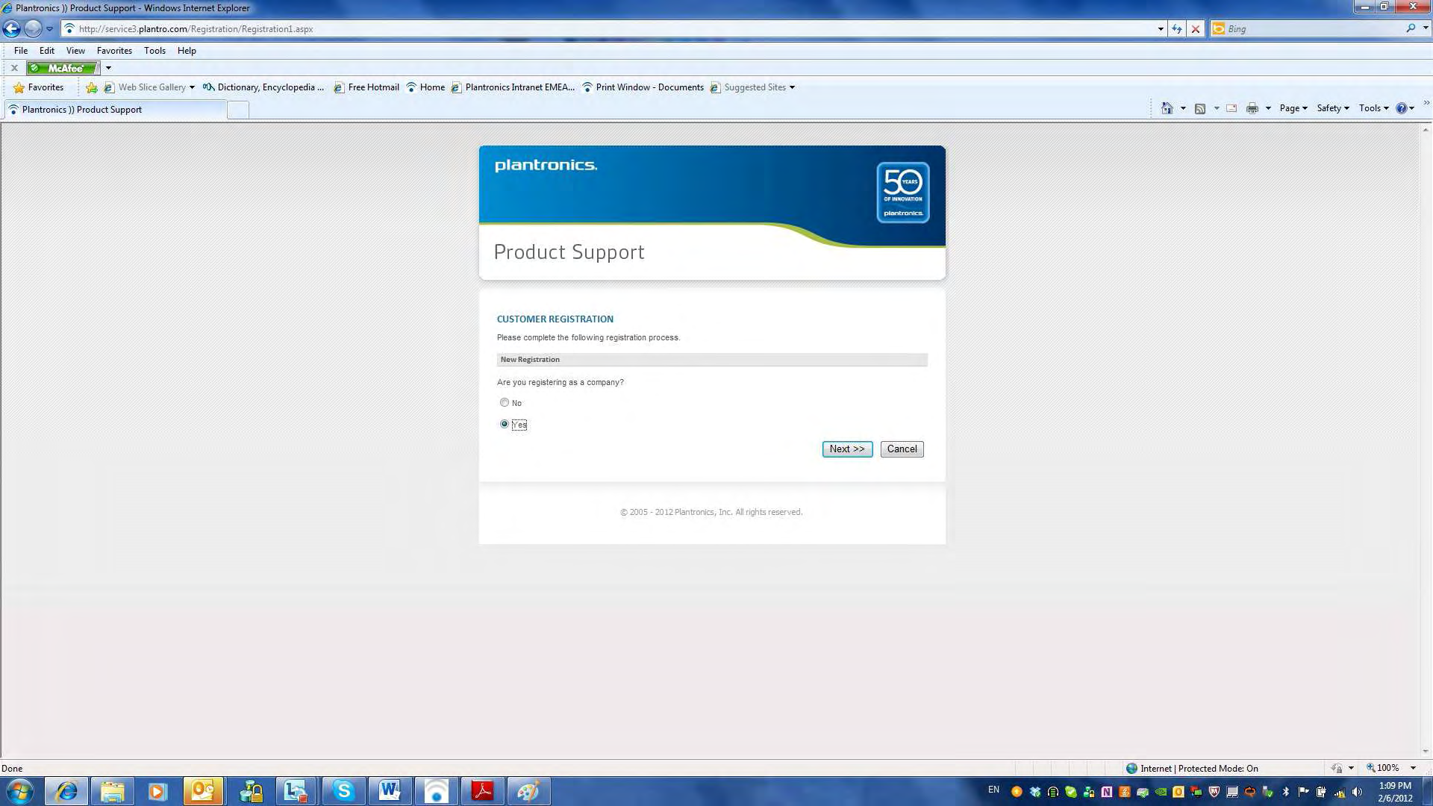Viewport: 1433px width, 806px height.
Task: Click the Home favorites link
Action: click(431, 87)
